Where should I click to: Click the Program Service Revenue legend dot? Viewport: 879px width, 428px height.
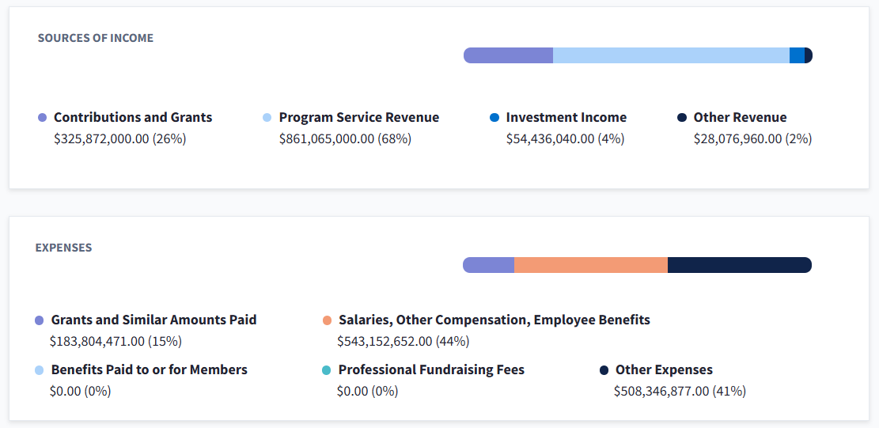(x=267, y=118)
